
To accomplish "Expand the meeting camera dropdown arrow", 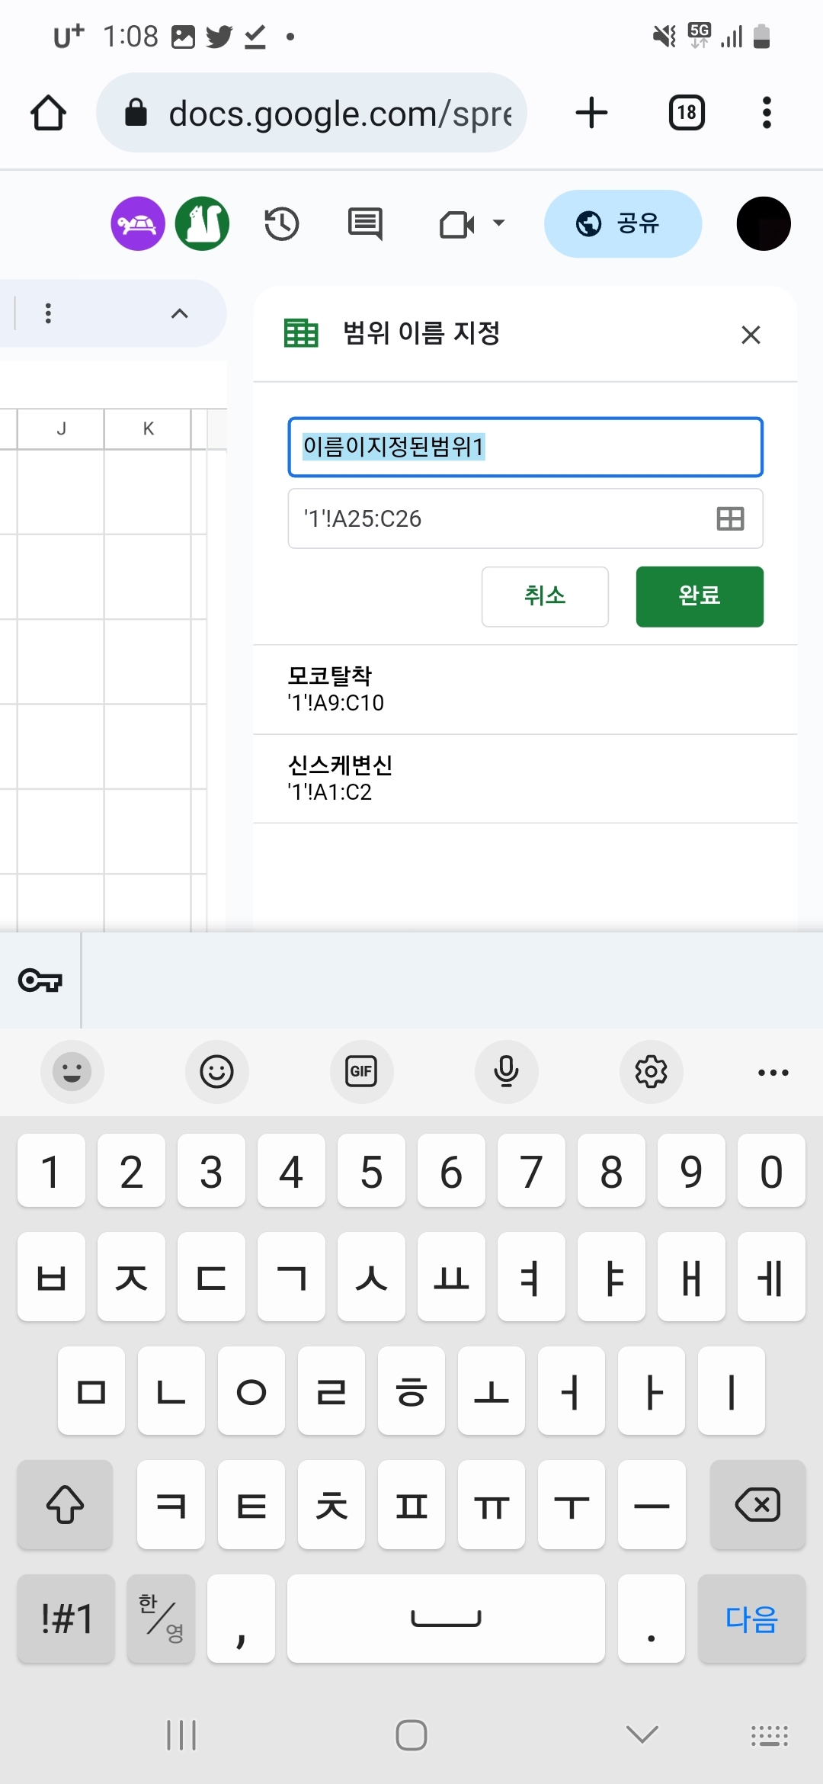I will [x=499, y=223].
